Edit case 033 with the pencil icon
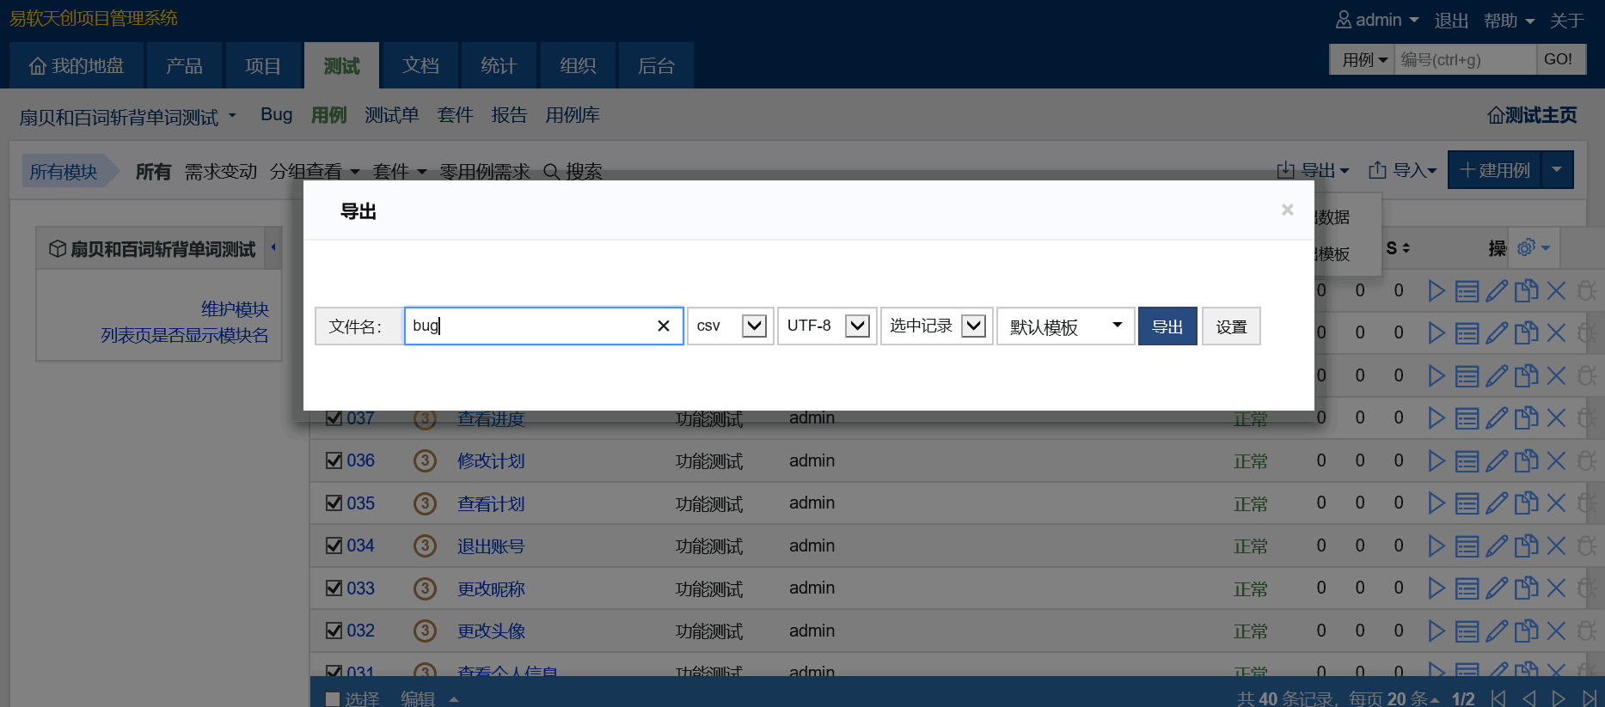 coord(1497,588)
